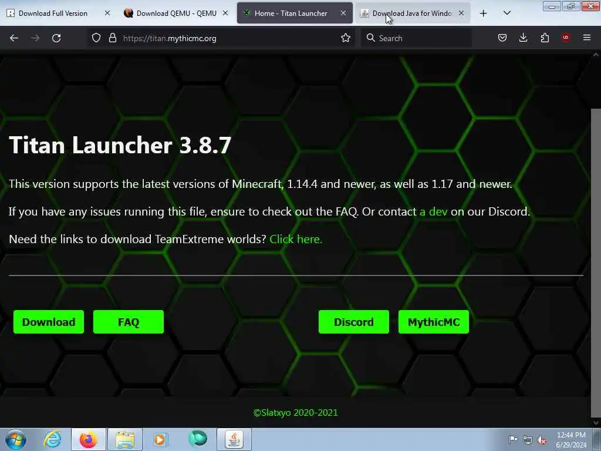
Task: Open the Pocket save icon
Action: (502, 38)
